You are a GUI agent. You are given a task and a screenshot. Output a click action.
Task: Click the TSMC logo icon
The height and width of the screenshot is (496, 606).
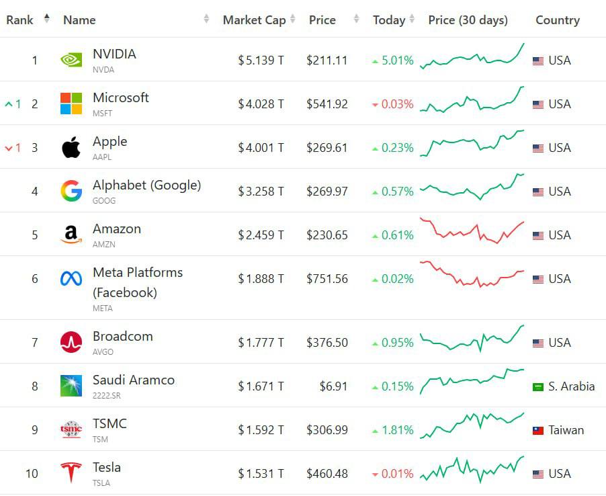71,430
